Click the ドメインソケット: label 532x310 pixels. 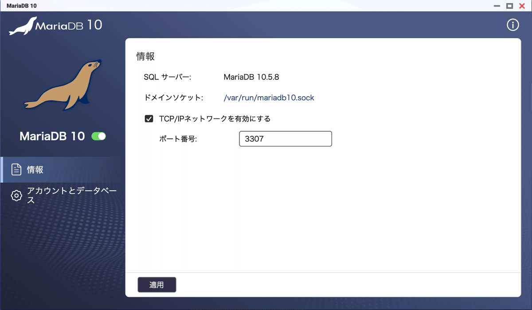click(x=174, y=98)
